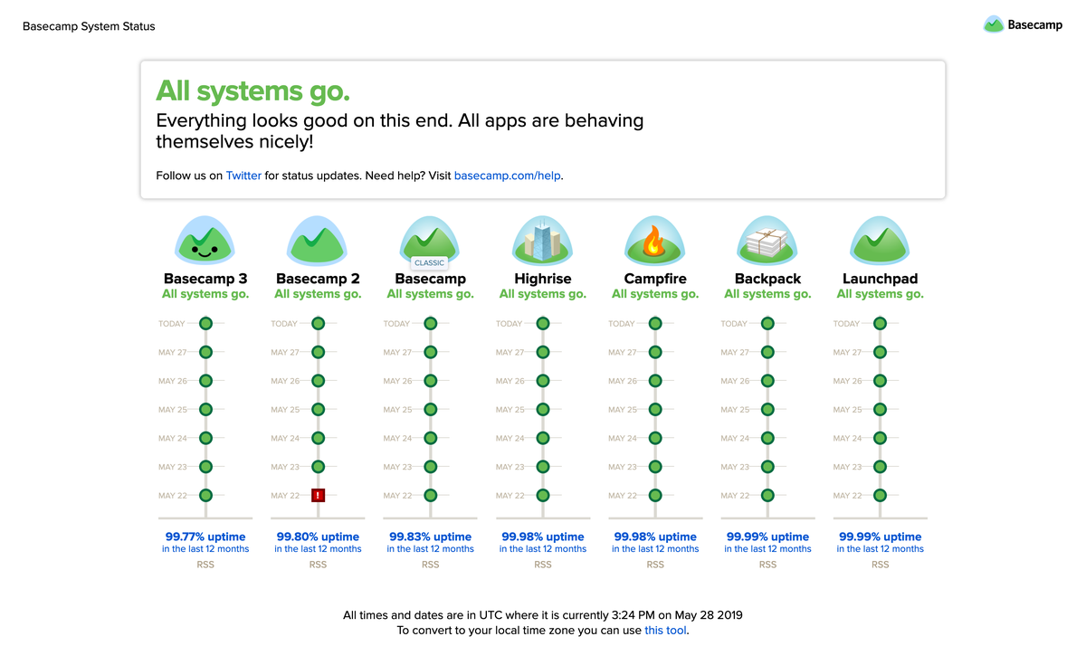The height and width of the screenshot is (665, 1086).
Task: Select Backpack May 23 status dot
Action: (767, 467)
